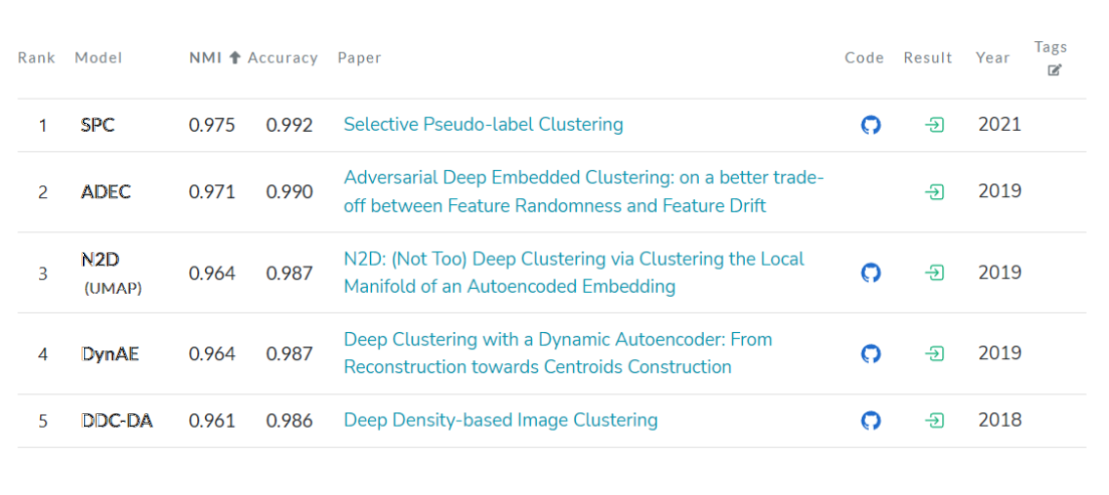The height and width of the screenshot is (495, 1109).
Task: Open the SPC result entry icon
Action: pos(934,125)
